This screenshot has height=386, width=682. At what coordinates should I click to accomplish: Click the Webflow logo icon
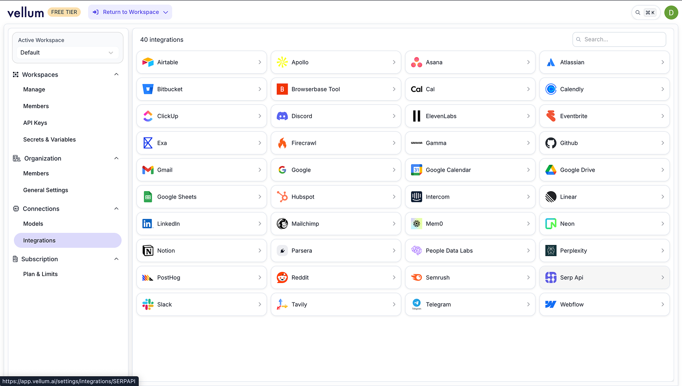pos(551,304)
